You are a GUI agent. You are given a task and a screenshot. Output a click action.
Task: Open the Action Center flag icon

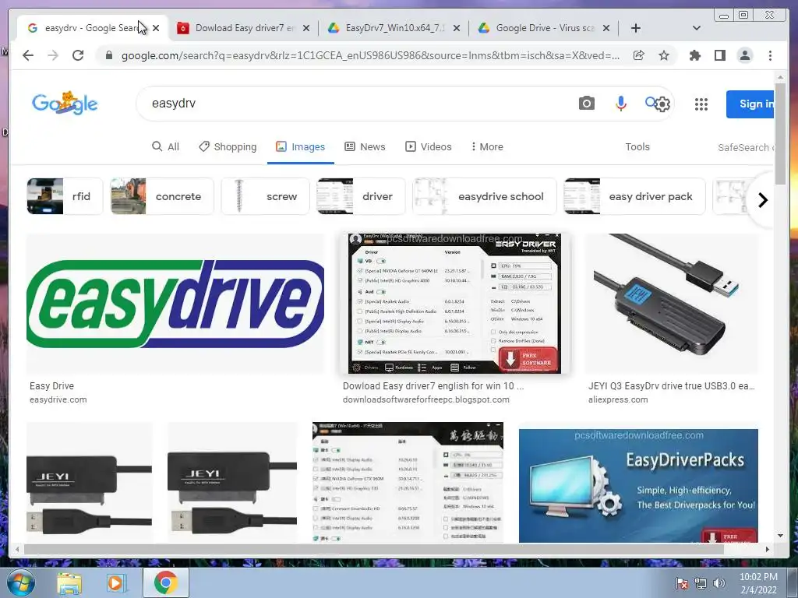pyautogui.click(x=681, y=583)
